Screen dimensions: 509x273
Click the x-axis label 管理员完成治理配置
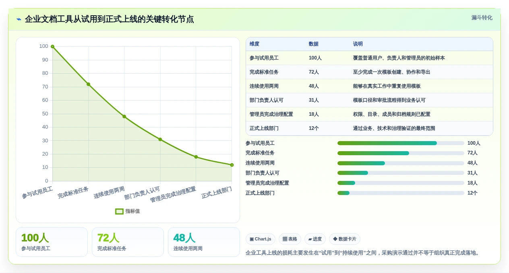tap(173, 195)
